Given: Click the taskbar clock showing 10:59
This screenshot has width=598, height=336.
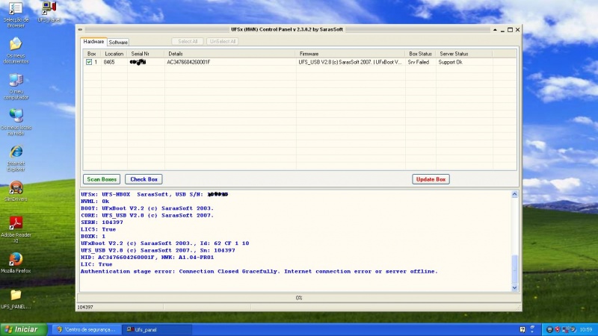Looking at the screenshot, I should coord(586,329).
